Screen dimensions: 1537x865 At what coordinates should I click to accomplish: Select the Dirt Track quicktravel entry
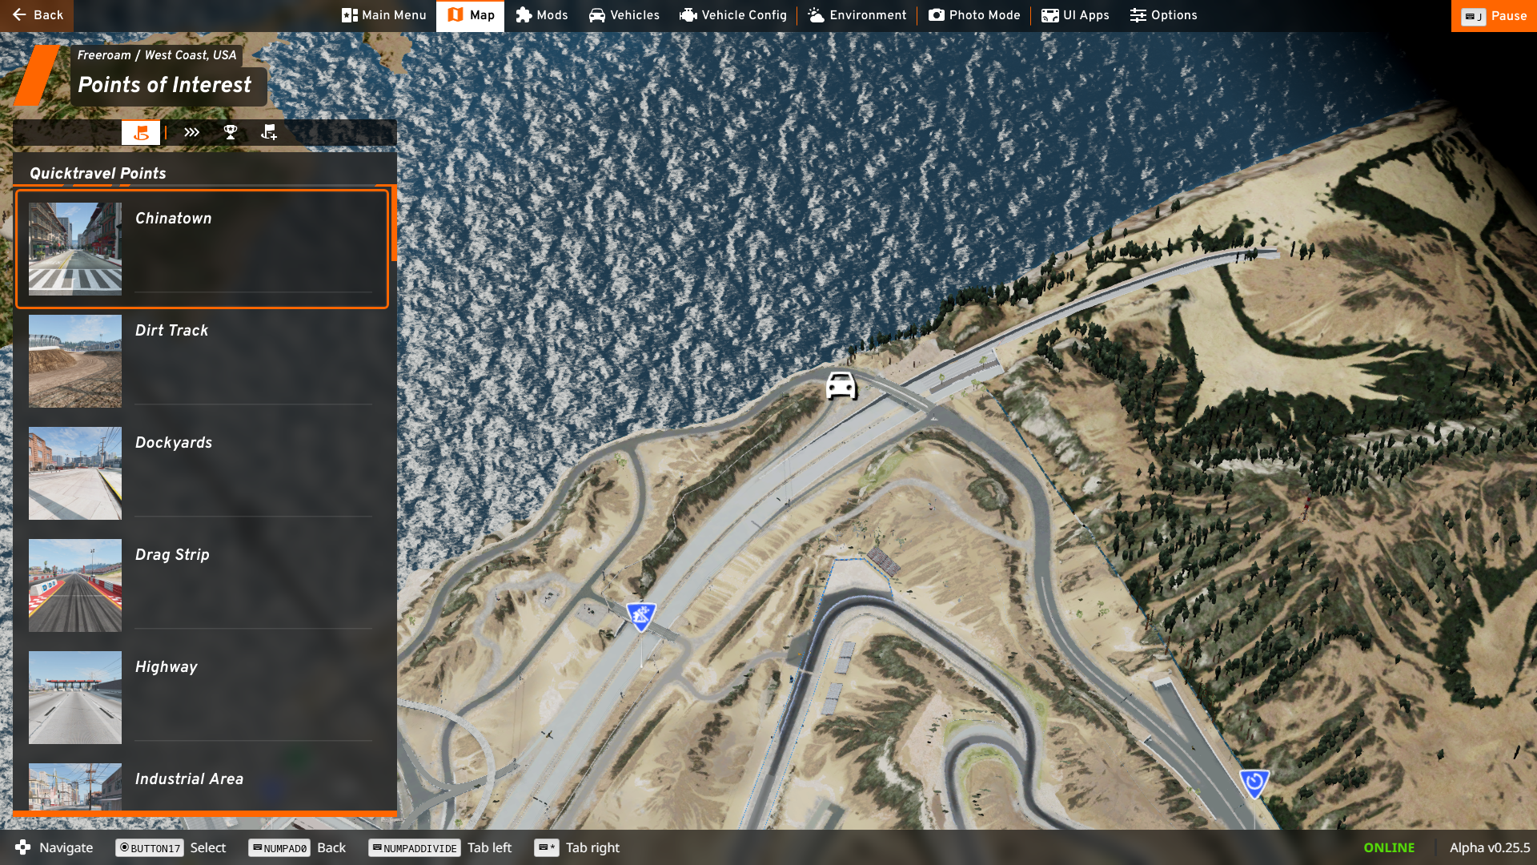[202, 361]
